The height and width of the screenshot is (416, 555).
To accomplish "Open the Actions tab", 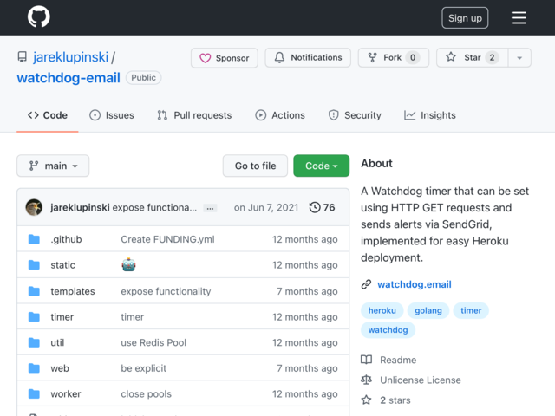I will [280, 115].
